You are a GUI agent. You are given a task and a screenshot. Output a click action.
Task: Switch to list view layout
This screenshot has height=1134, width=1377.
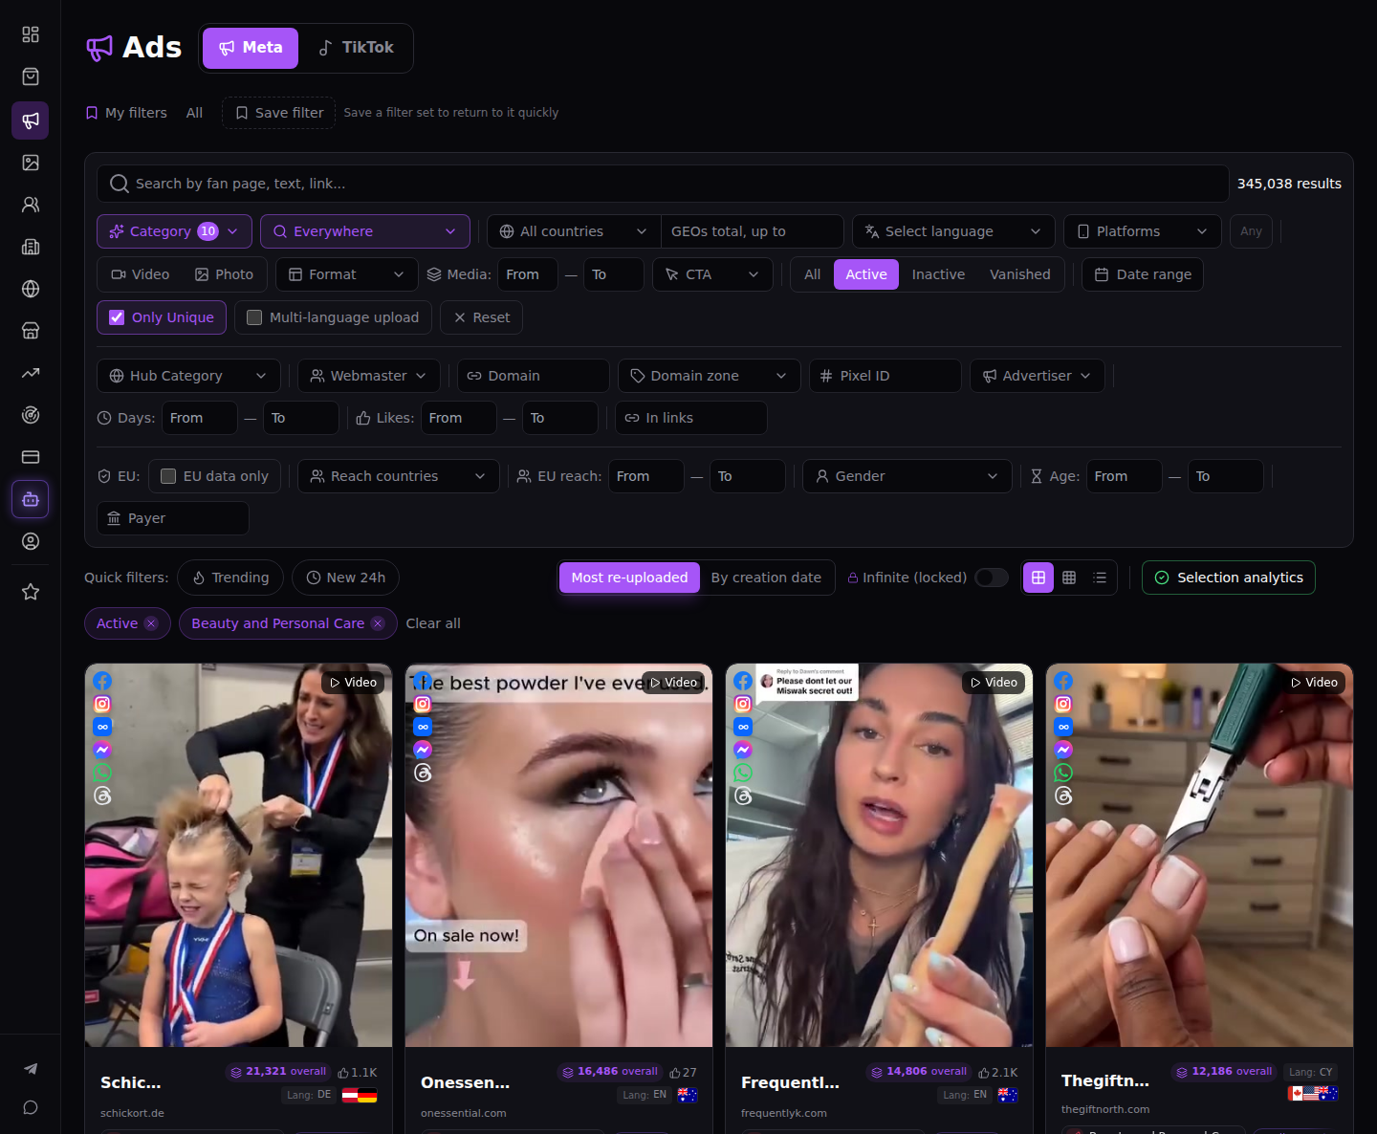pyautogui.click(x=1100, y=578)
